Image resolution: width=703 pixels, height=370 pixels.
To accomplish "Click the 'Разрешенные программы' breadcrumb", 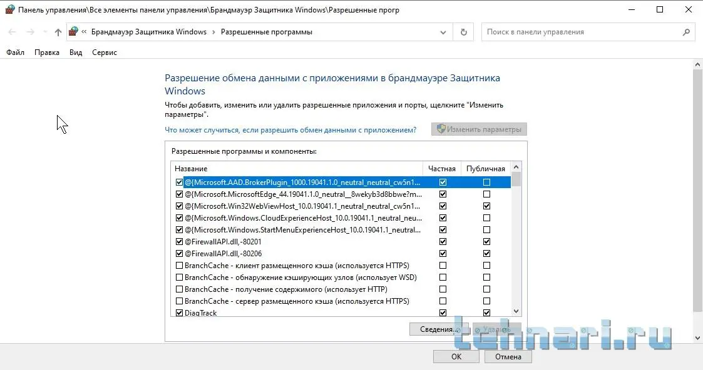I will [266, 32].
